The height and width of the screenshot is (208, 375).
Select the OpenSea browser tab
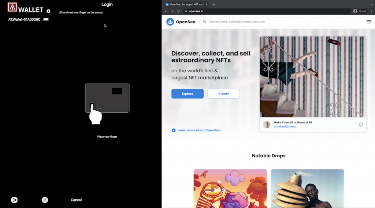[185, 4]
